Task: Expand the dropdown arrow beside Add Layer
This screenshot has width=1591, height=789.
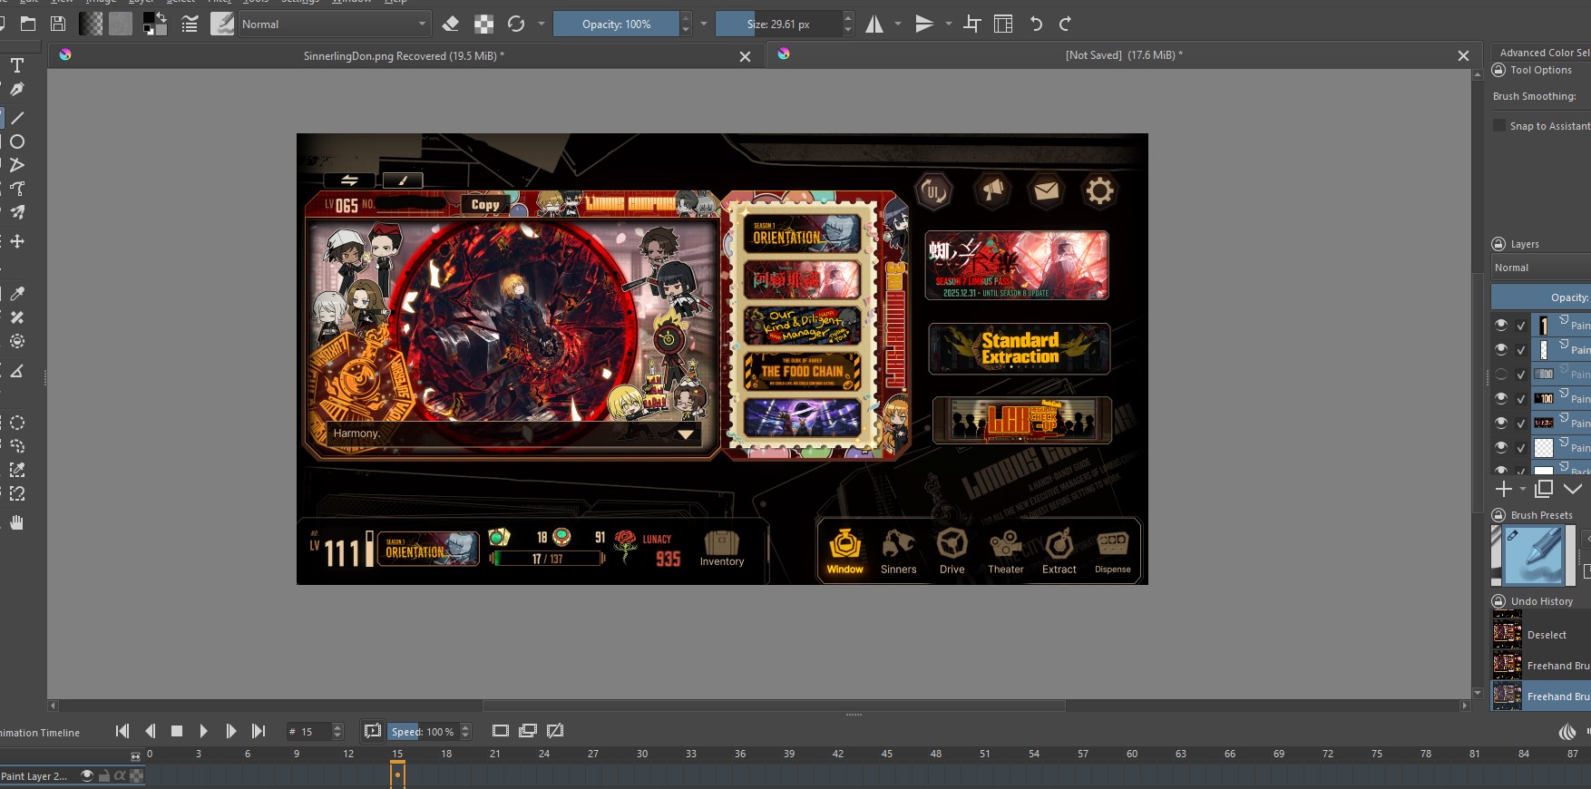Action: (x=1522, y=489)
